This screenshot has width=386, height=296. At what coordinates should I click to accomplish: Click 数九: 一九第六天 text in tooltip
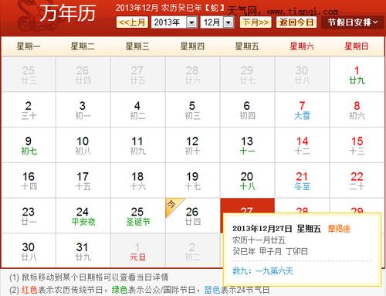262,271
